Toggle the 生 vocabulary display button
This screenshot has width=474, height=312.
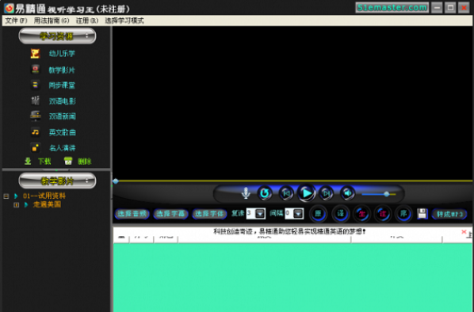[x=361, y=214]
